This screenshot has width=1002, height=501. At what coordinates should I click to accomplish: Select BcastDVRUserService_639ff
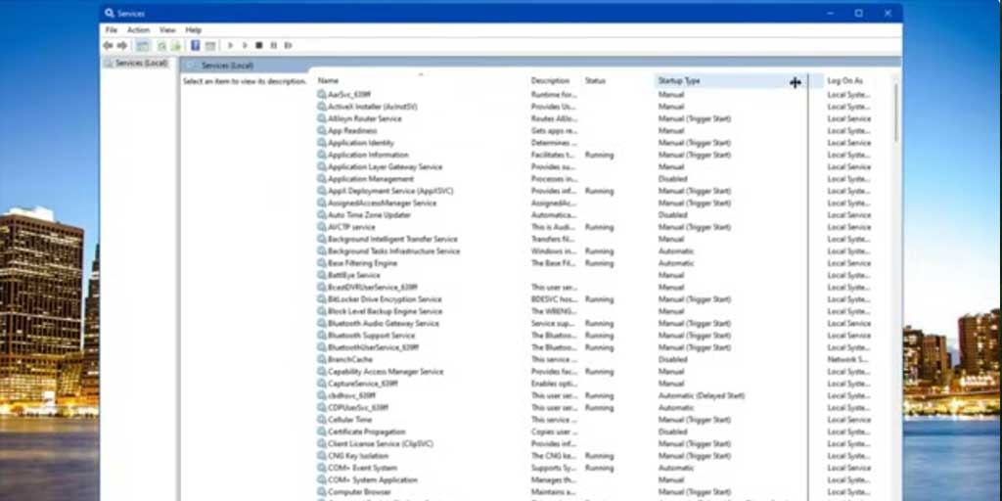click(x=373, y=287)
